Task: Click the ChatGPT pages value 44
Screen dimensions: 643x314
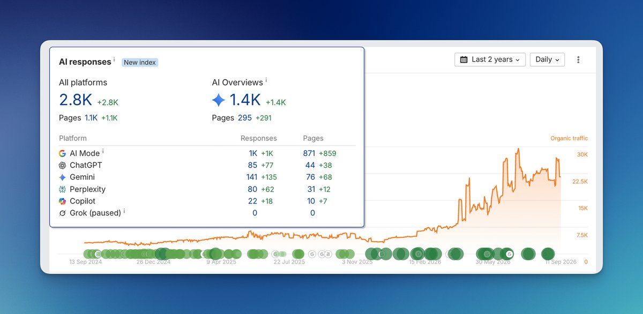Action: pos(310,165)
